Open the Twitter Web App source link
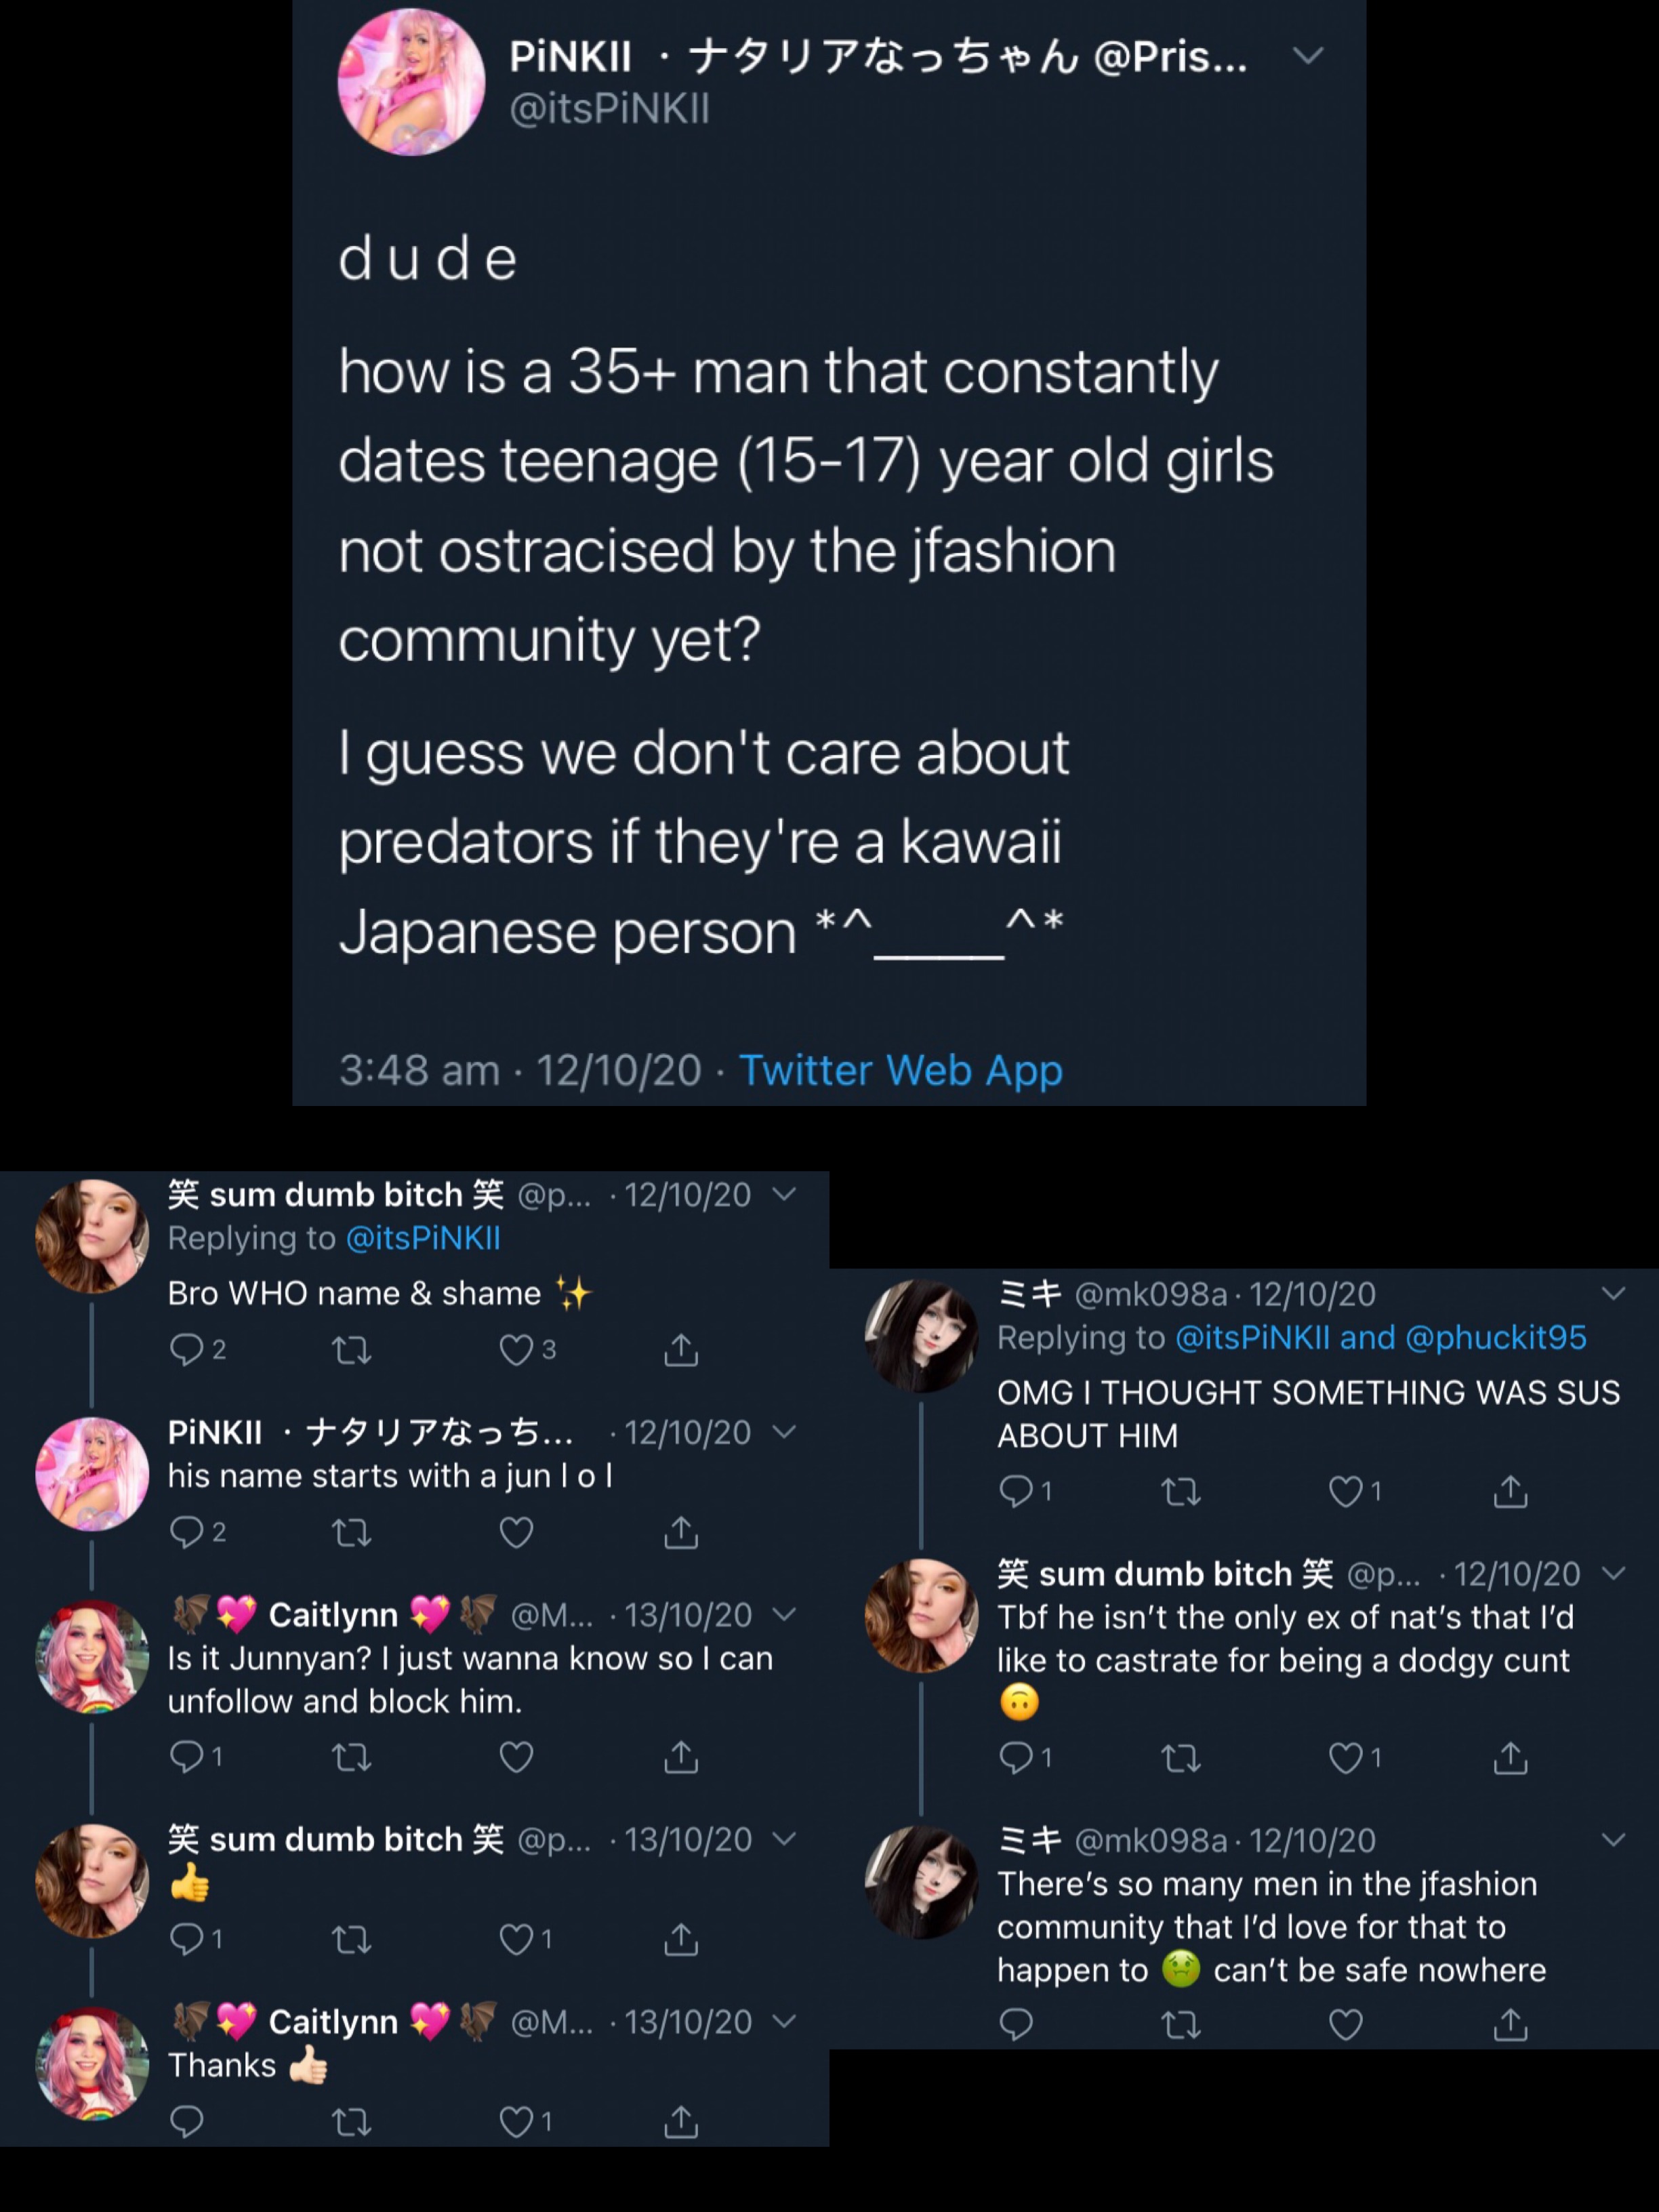Screen dimensions: 1659x2212 pos(900,1070)
